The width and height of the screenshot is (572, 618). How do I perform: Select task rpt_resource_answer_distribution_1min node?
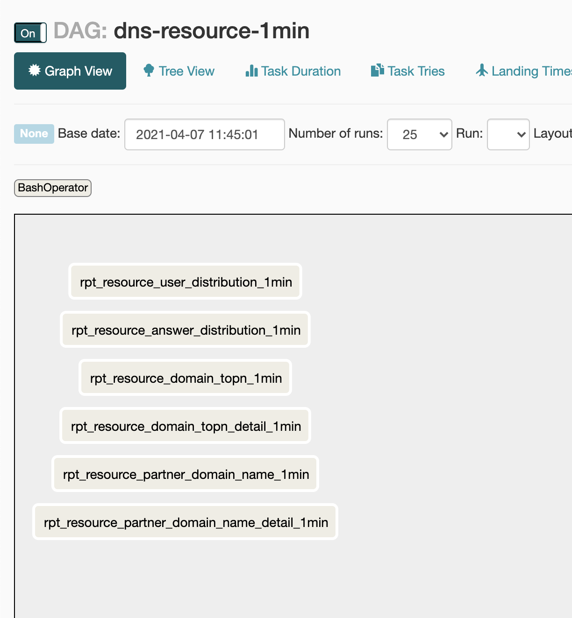[x=186, y=330]
